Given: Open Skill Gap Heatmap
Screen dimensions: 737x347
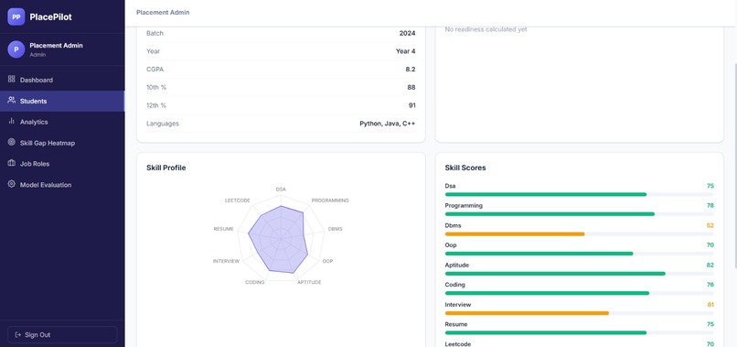Looking at the screenshot, I should point(62,143).
